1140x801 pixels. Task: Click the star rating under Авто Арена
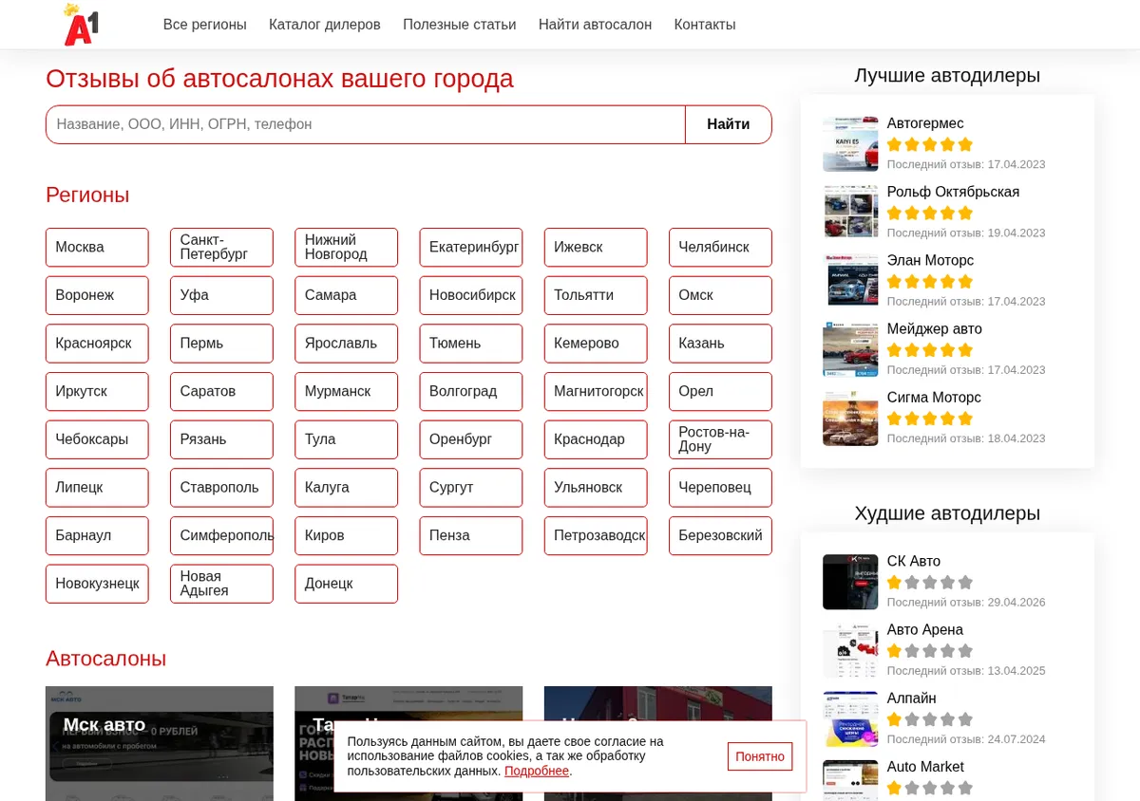930,651
